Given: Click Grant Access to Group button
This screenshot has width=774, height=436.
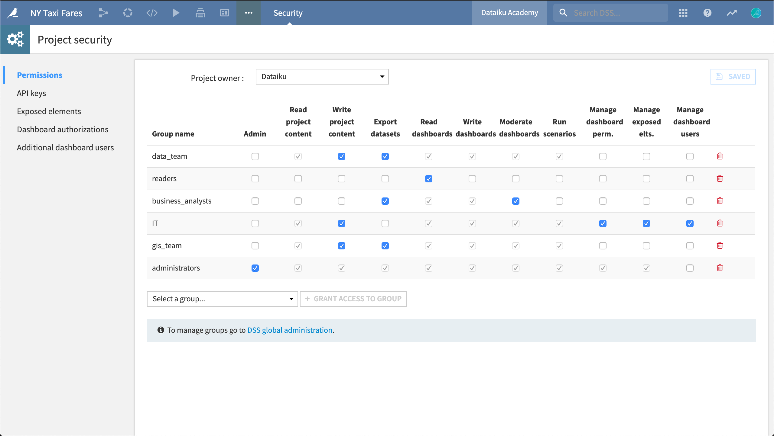Looking at the screenshot, I should tap(353, 299).
